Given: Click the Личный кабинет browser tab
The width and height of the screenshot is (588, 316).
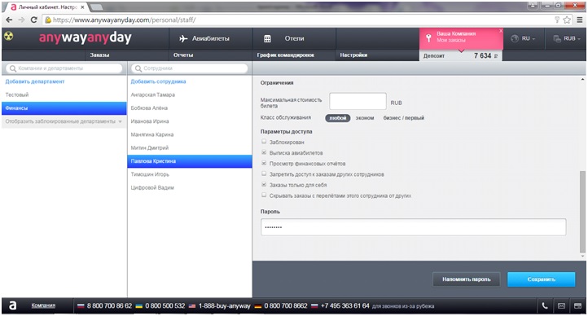Looking at the screenshot, I should (x=47, y=7).
